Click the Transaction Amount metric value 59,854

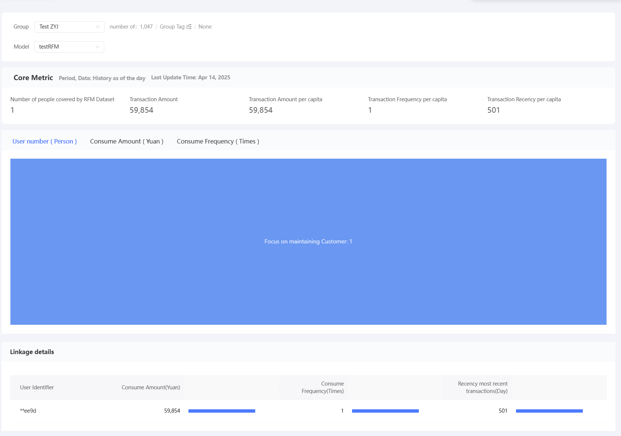(x=141, y=110)
